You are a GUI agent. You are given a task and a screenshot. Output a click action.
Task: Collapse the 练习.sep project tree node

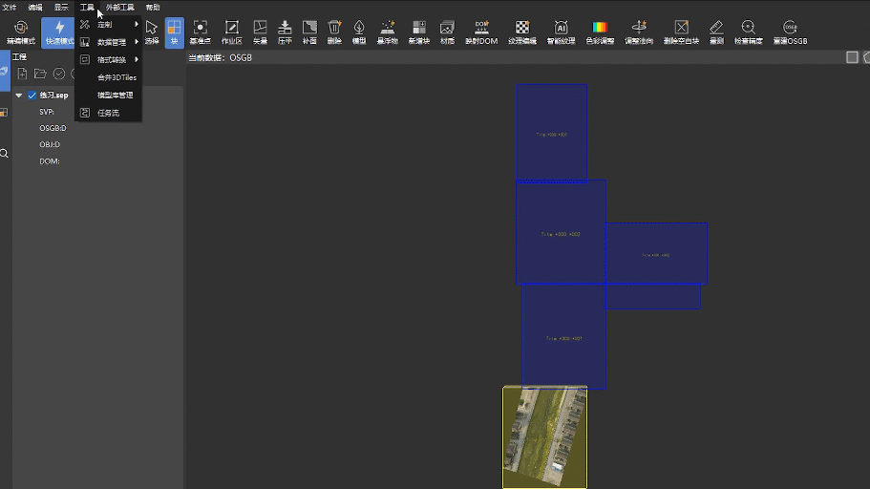click(x=19, y=96)
